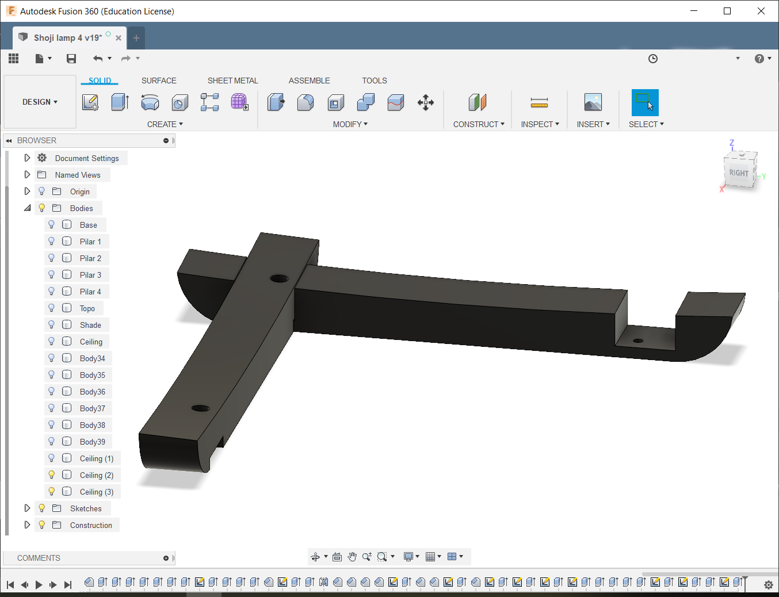Open the CREATE dropdown menu
Screen dimensions: 779x597
pyautogui.click(x=165, y=124)
